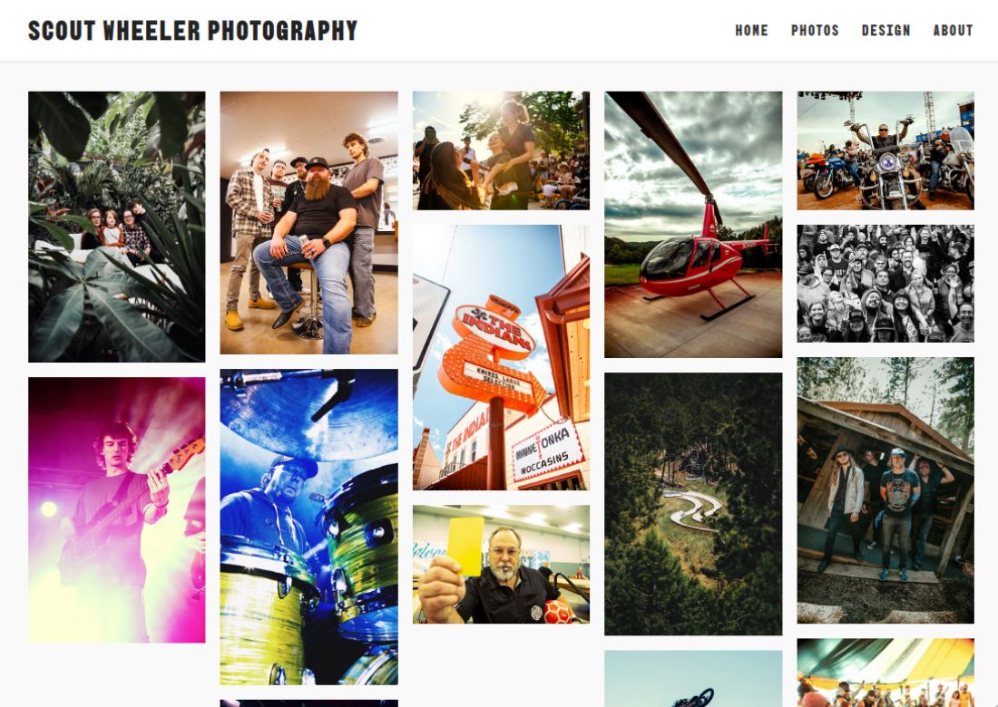998x707 pixels.
Task: Open the blue drummer with yellow drums photo
Action: click(x=308, y=527)
